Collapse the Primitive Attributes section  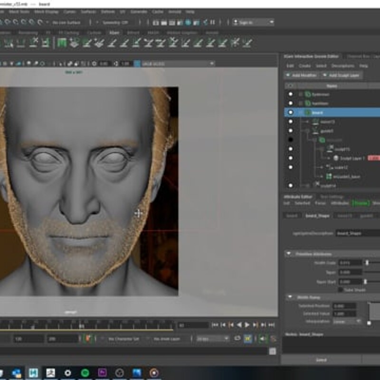tap(288, 254)
